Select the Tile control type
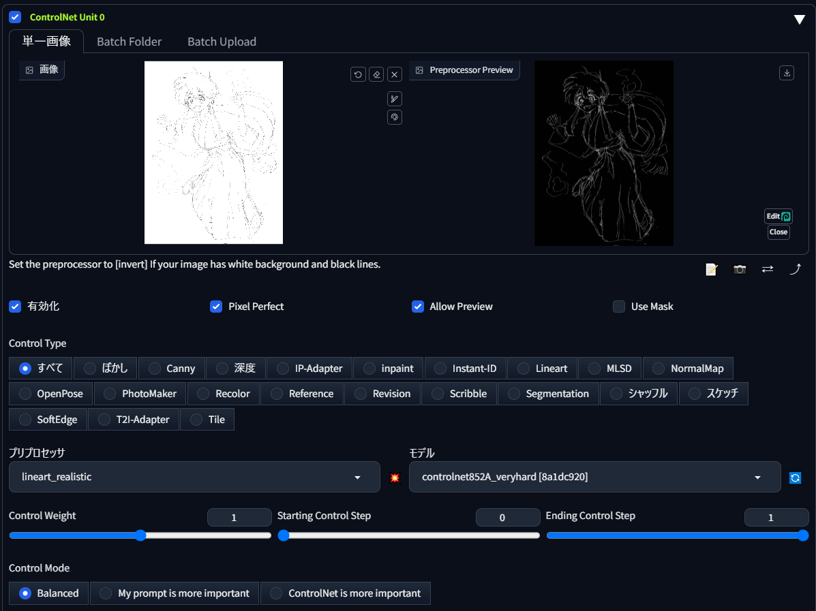816x611 pixels. pos(207,419)
